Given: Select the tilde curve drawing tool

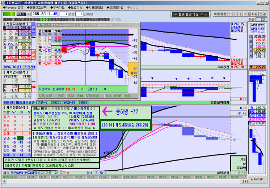Looking at the screenshot, I should (x=230, y=14).
